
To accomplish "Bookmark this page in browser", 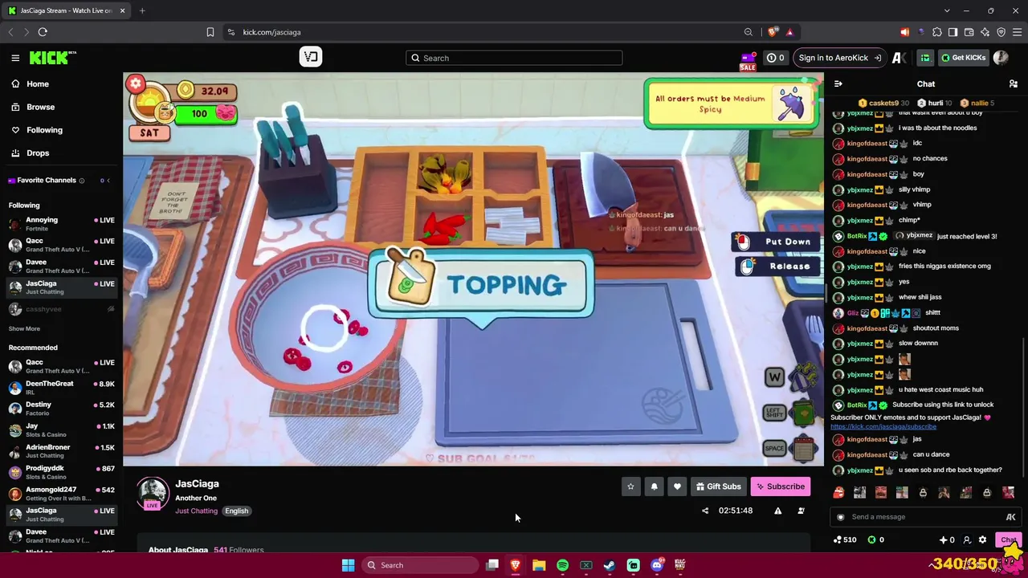I will [x=210, y=32].
